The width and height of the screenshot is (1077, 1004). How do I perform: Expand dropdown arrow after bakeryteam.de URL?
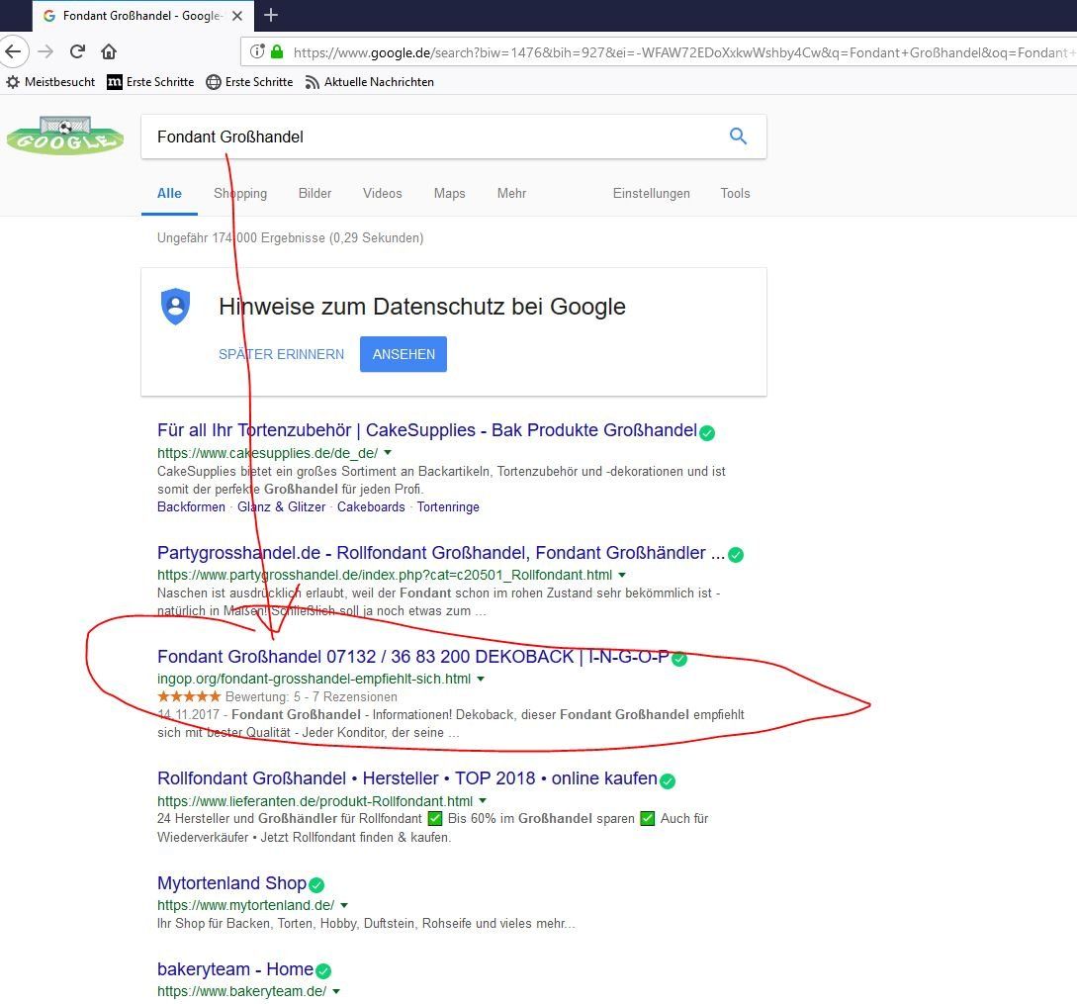tap(336, 991)
